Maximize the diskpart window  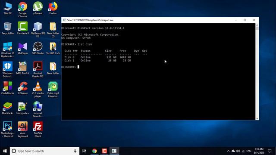point(245,20)
